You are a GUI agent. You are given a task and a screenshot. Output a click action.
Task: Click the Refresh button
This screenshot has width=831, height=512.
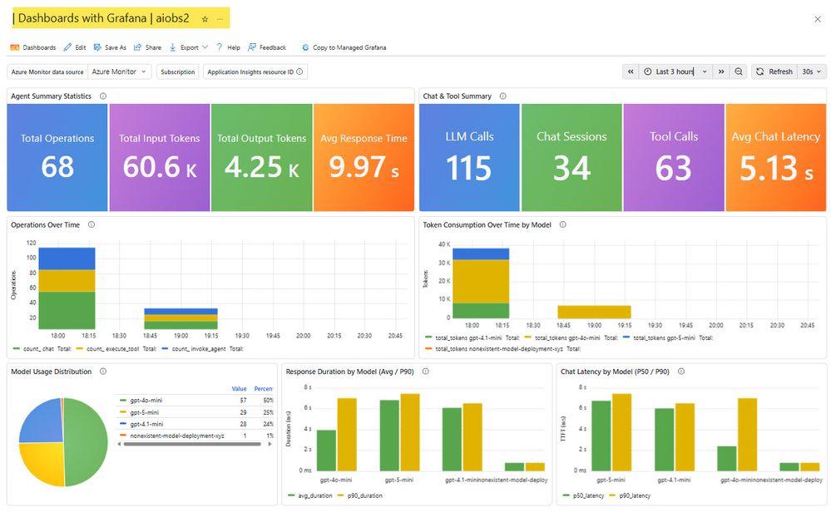[774, 72]
